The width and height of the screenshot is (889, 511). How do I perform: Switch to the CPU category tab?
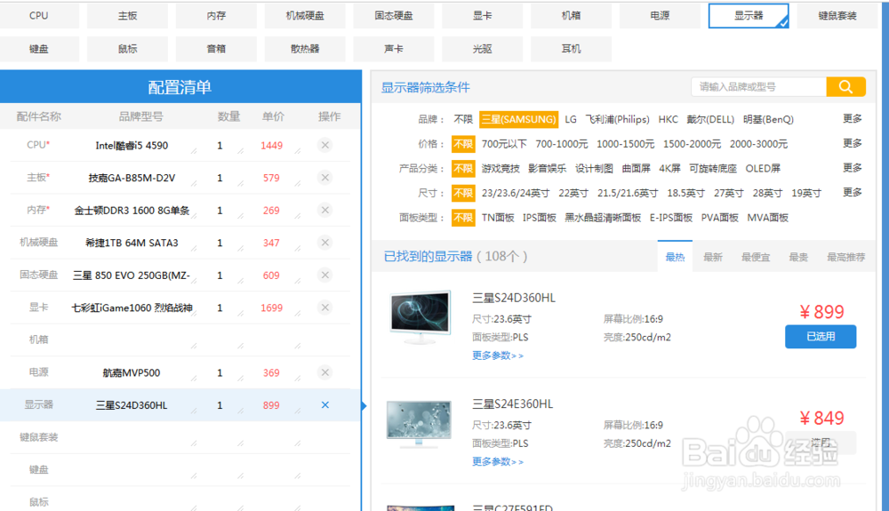pos(39,16)
